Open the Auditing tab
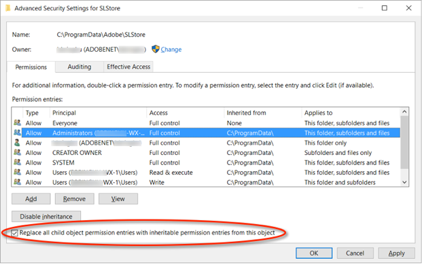This screenshot has width=422, height=267. tap(80, 67)
